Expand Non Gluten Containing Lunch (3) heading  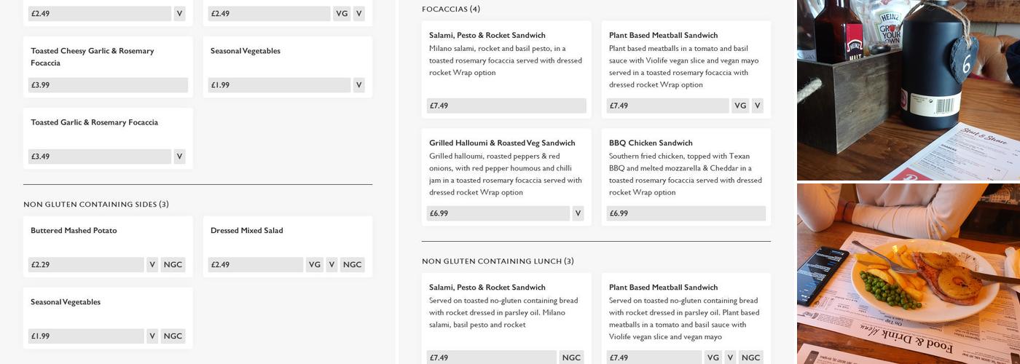tap(498, 261)
